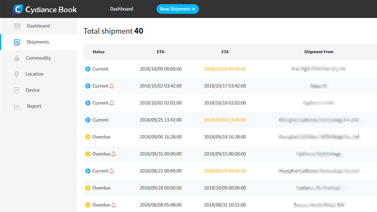Click Current status text in ETD 2018/09/25 row

point(100,120)
